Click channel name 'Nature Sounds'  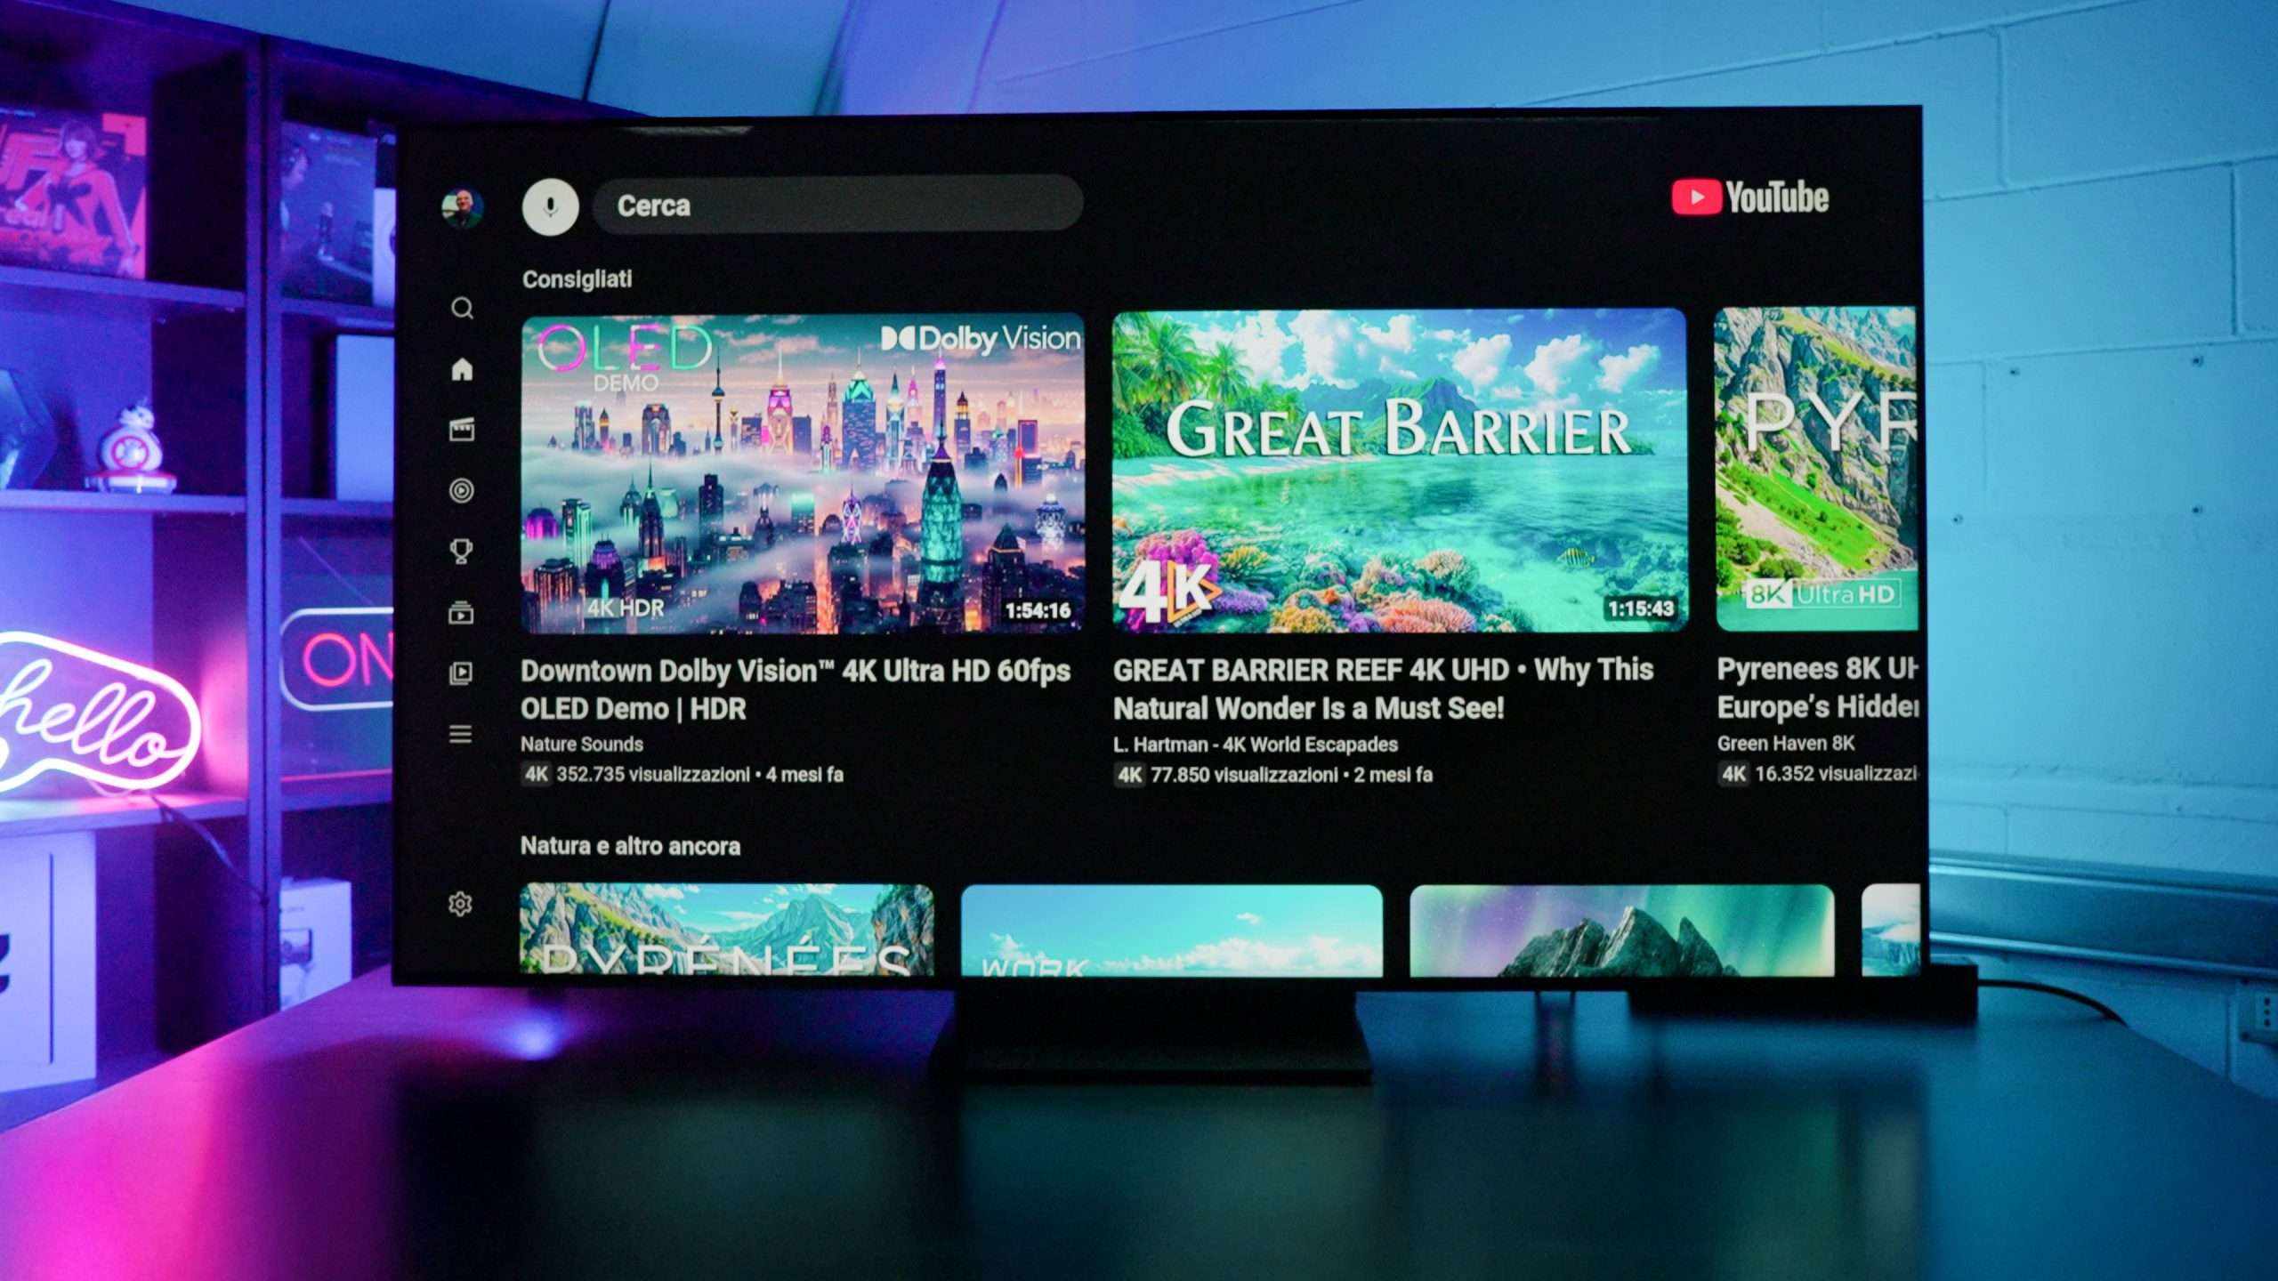pyautogui.click(x=581, y=744)
